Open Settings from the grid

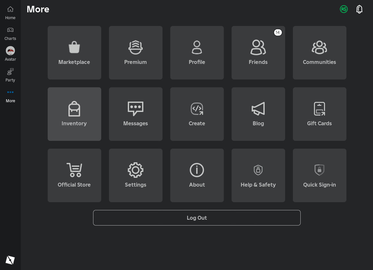click(x=136, y=175)
